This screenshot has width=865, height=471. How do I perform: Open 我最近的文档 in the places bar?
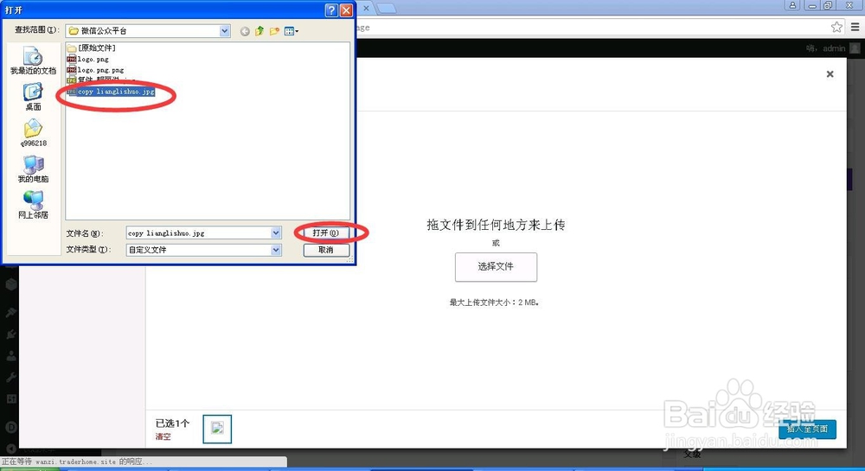click(x=33, y=60)
